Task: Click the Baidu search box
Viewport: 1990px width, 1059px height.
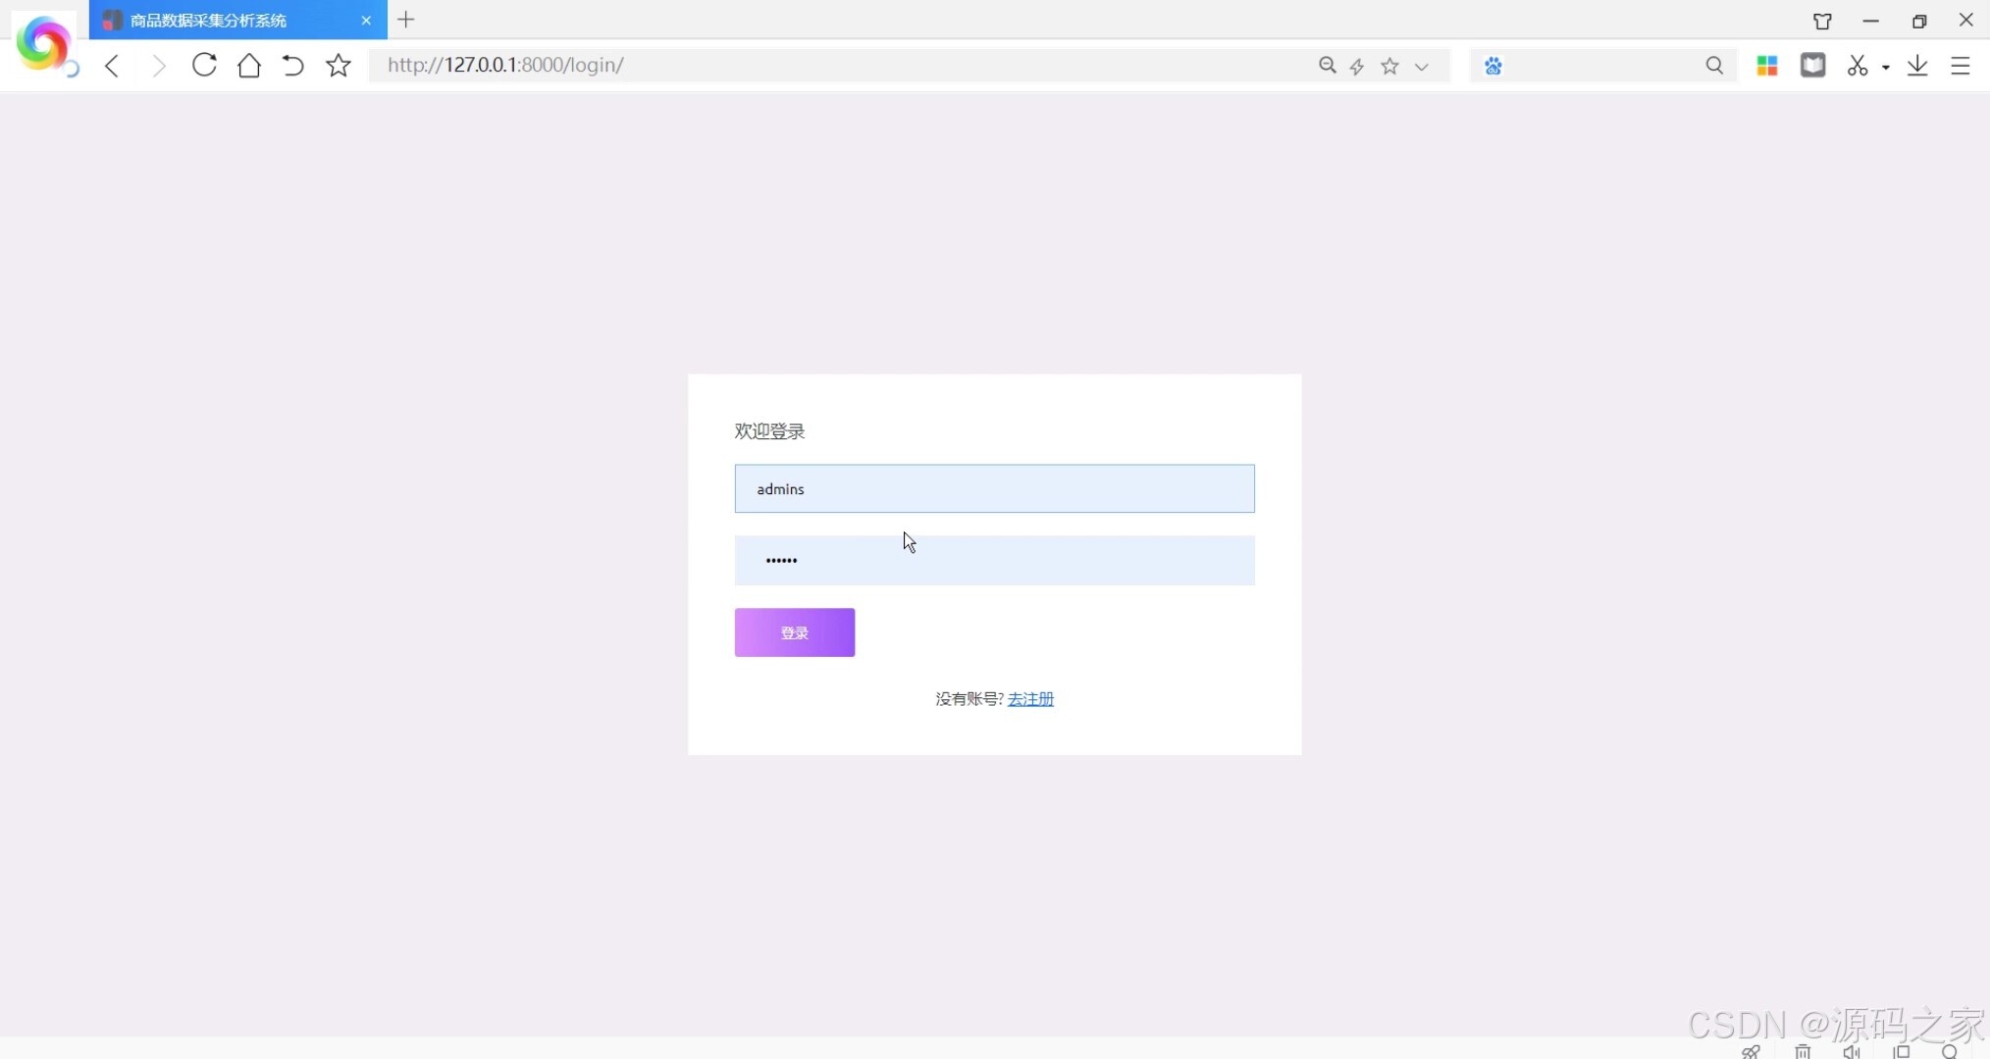Action: click(x=1599, y=65)
